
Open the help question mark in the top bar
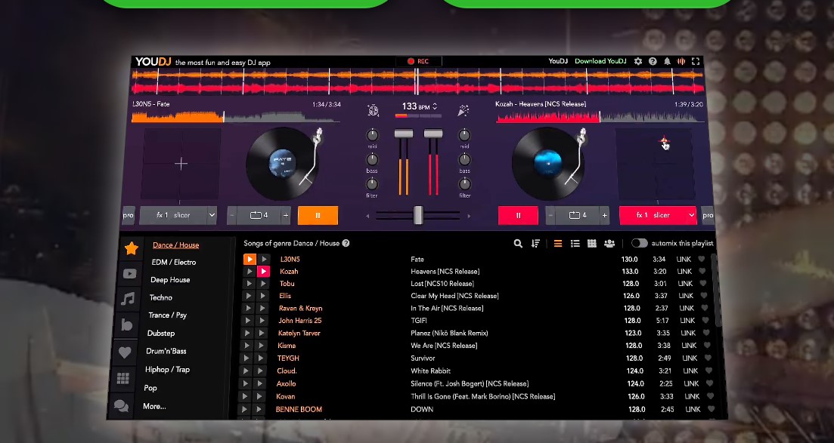653,62
